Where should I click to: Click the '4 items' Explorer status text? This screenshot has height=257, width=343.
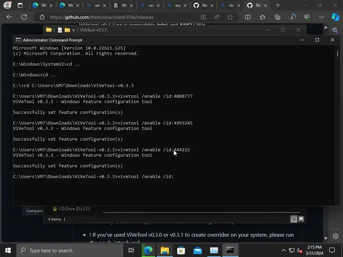click(x=55, y=219)
